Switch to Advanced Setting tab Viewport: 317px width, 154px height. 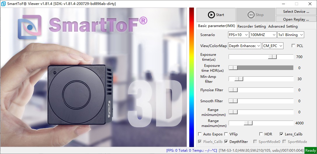(283, 26)
